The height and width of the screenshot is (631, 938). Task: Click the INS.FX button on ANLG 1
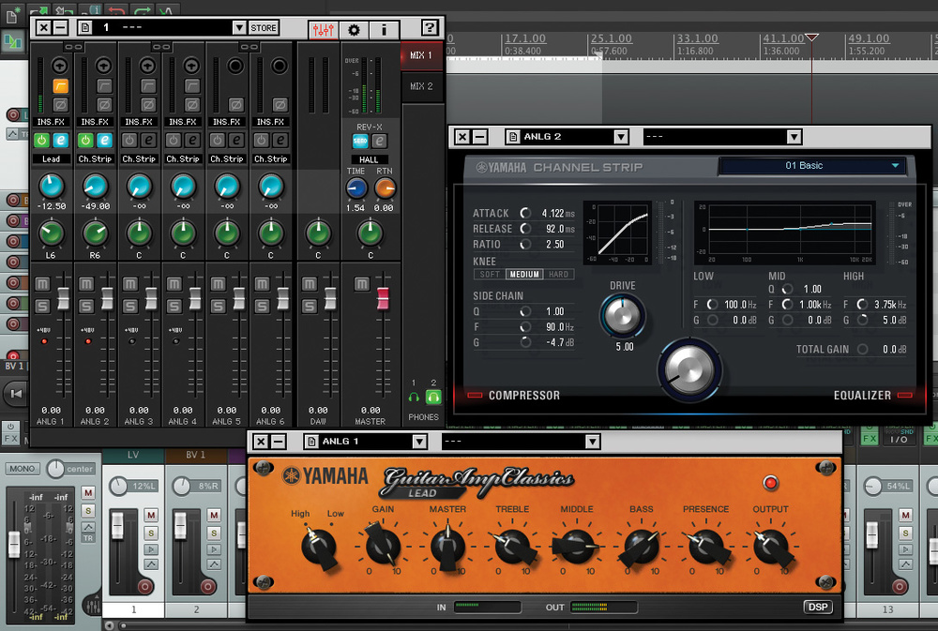click(x=51, y=122)
